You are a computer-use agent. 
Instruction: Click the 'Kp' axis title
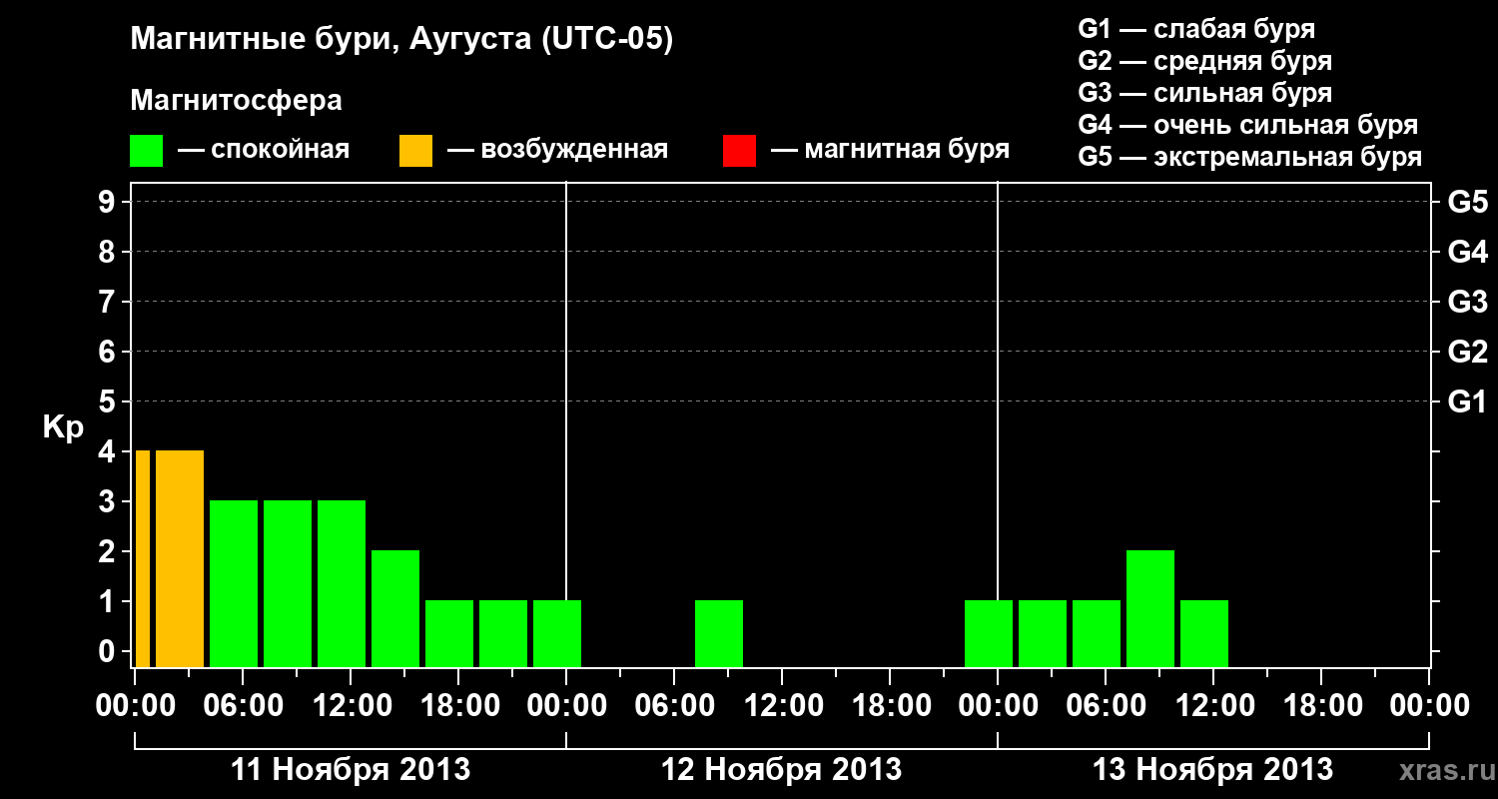point(63,427)
